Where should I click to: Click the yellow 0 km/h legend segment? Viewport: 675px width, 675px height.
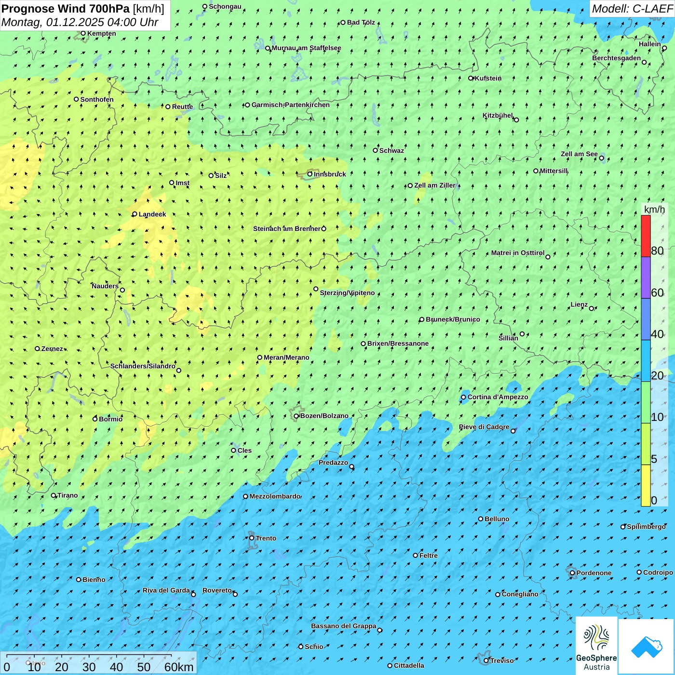point(646,486)
